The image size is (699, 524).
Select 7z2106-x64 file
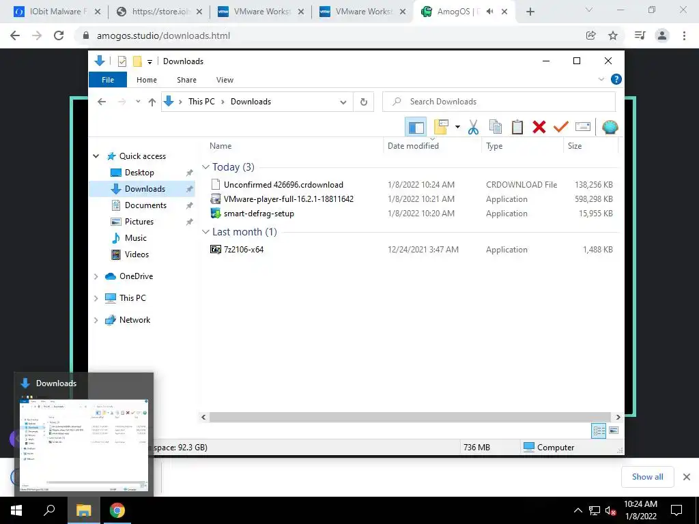pyautogui.click(x=244, y=250)
